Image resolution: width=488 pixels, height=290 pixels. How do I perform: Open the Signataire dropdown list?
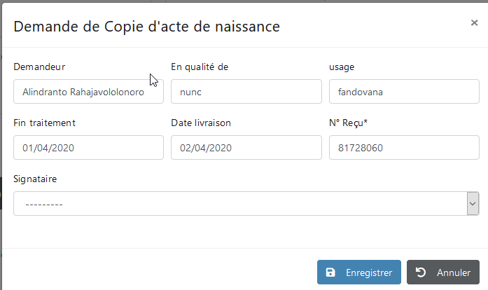(x=246, y=204)
